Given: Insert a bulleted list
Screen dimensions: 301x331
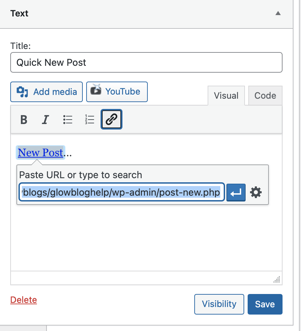Looking at the screenshot, I should click(67, 120).
